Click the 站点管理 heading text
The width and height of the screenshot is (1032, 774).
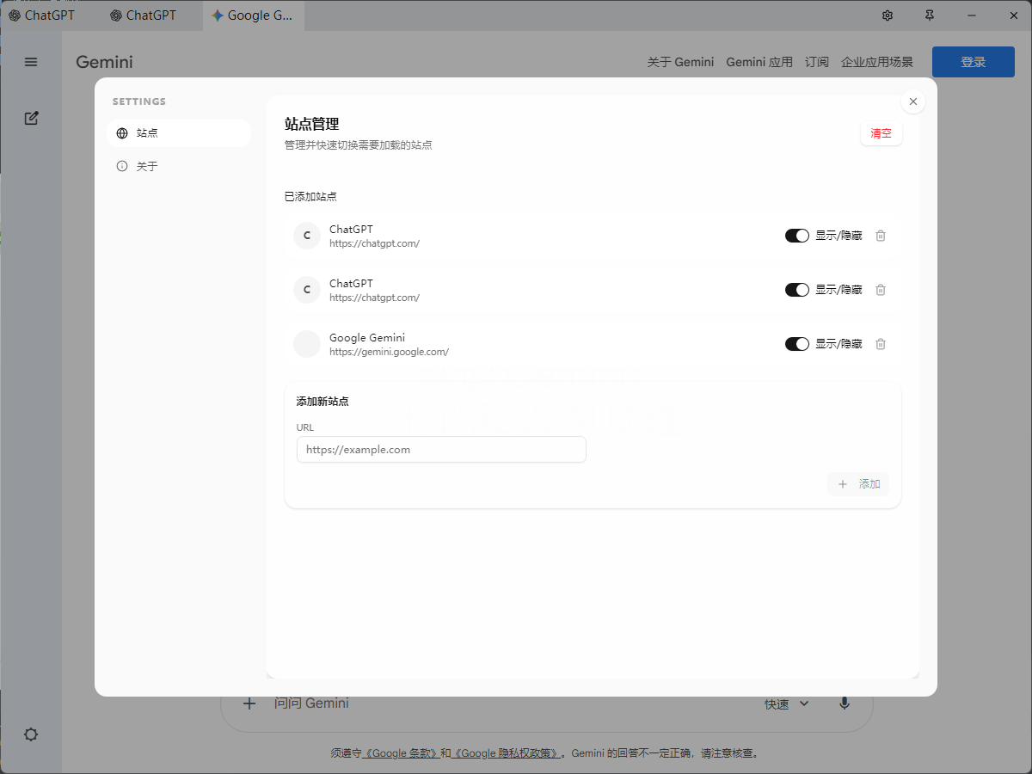pyautogui.click(x=312, y=125)
